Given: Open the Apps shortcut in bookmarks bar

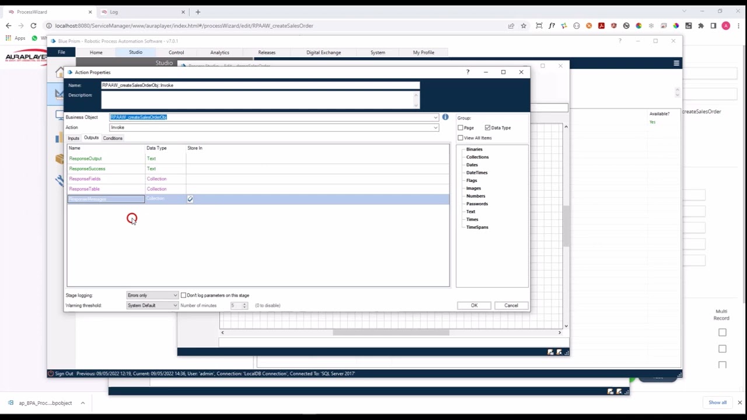Looking at the screenshot, I should click(16, 38).
